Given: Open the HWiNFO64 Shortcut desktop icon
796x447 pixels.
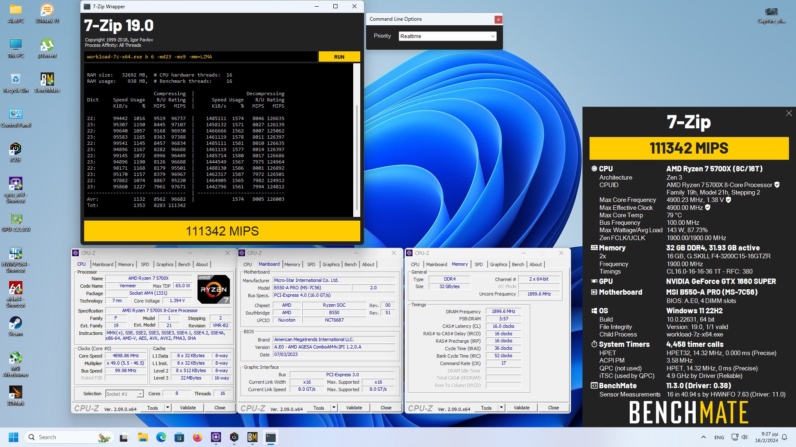Looking at the screenshot, I should tap(16, 260).
